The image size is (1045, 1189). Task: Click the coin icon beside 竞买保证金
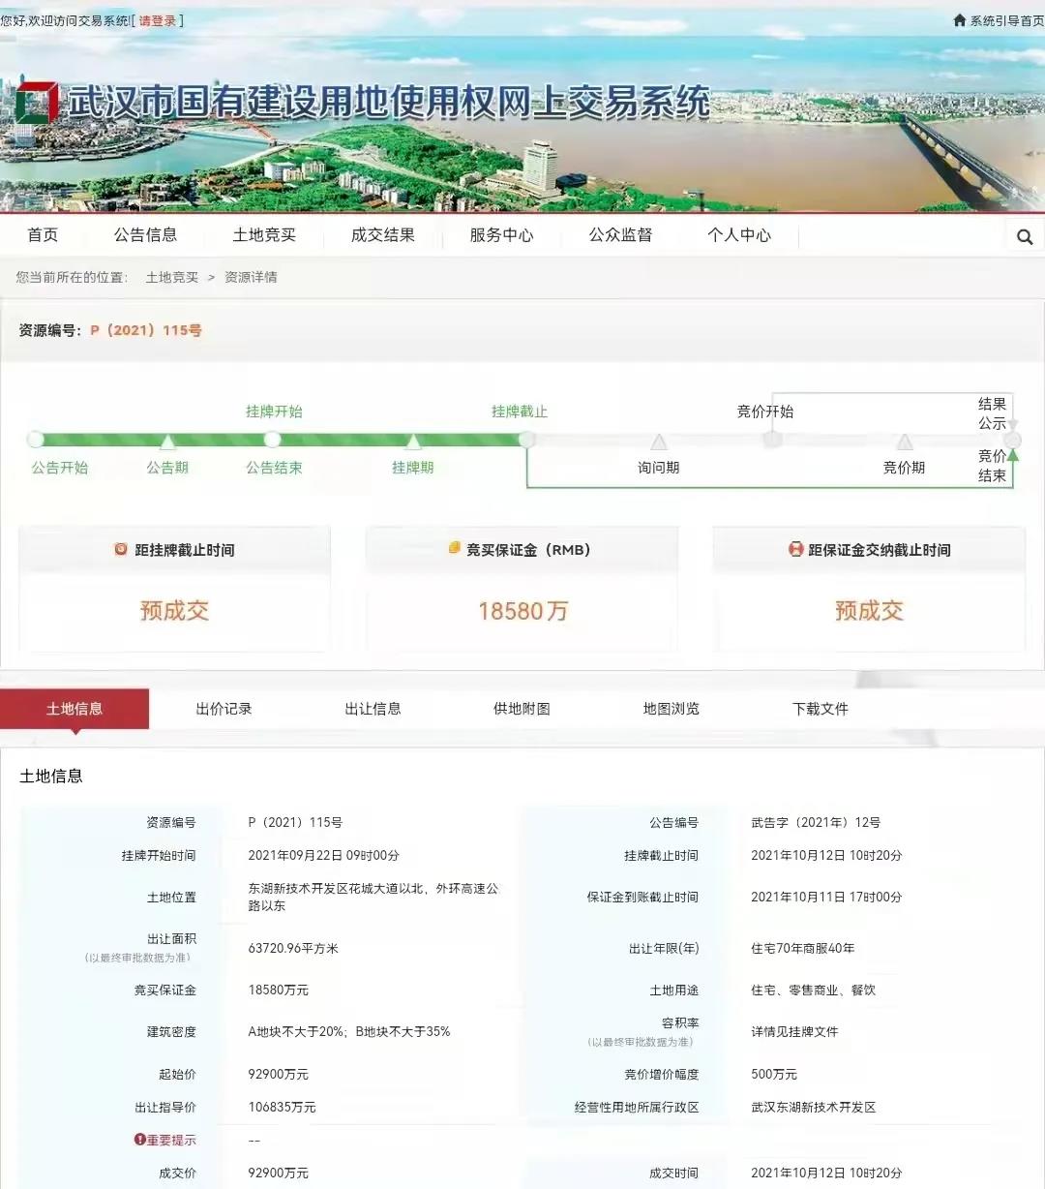click(x=454, y=549)
